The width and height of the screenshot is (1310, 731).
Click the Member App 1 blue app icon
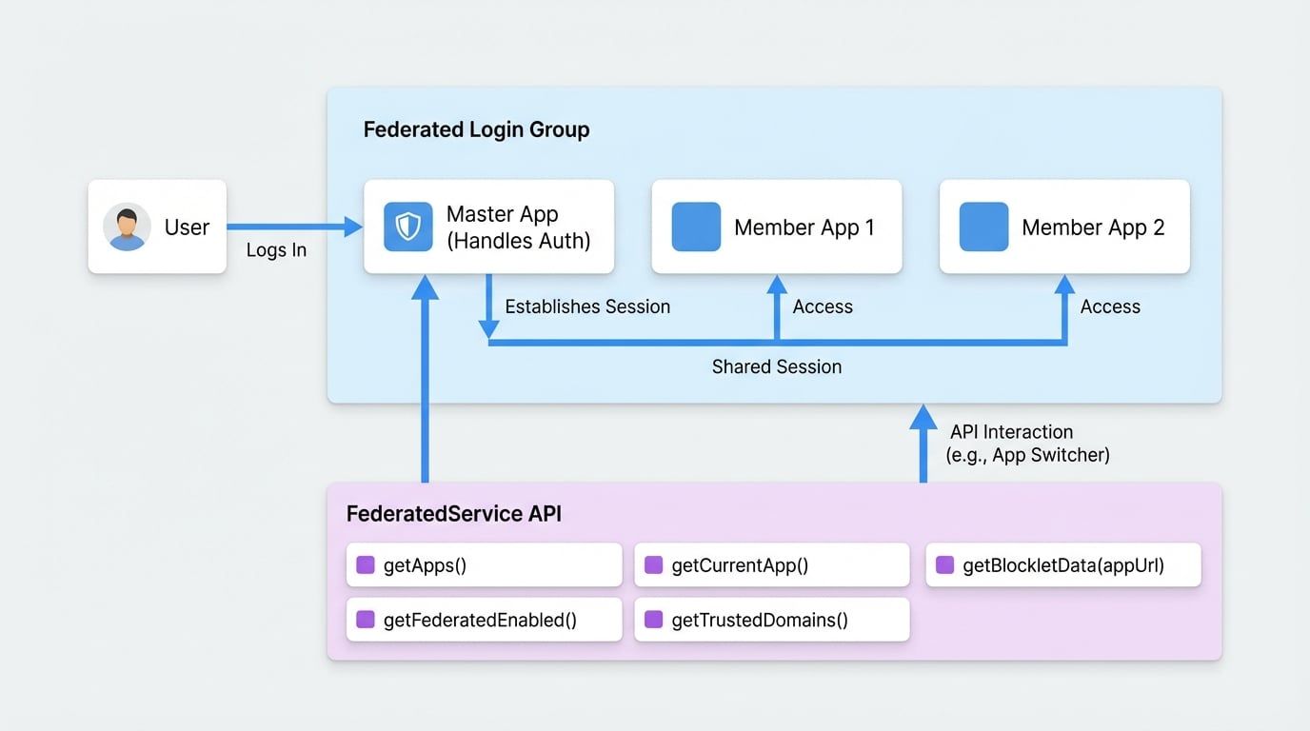(695, 227)
